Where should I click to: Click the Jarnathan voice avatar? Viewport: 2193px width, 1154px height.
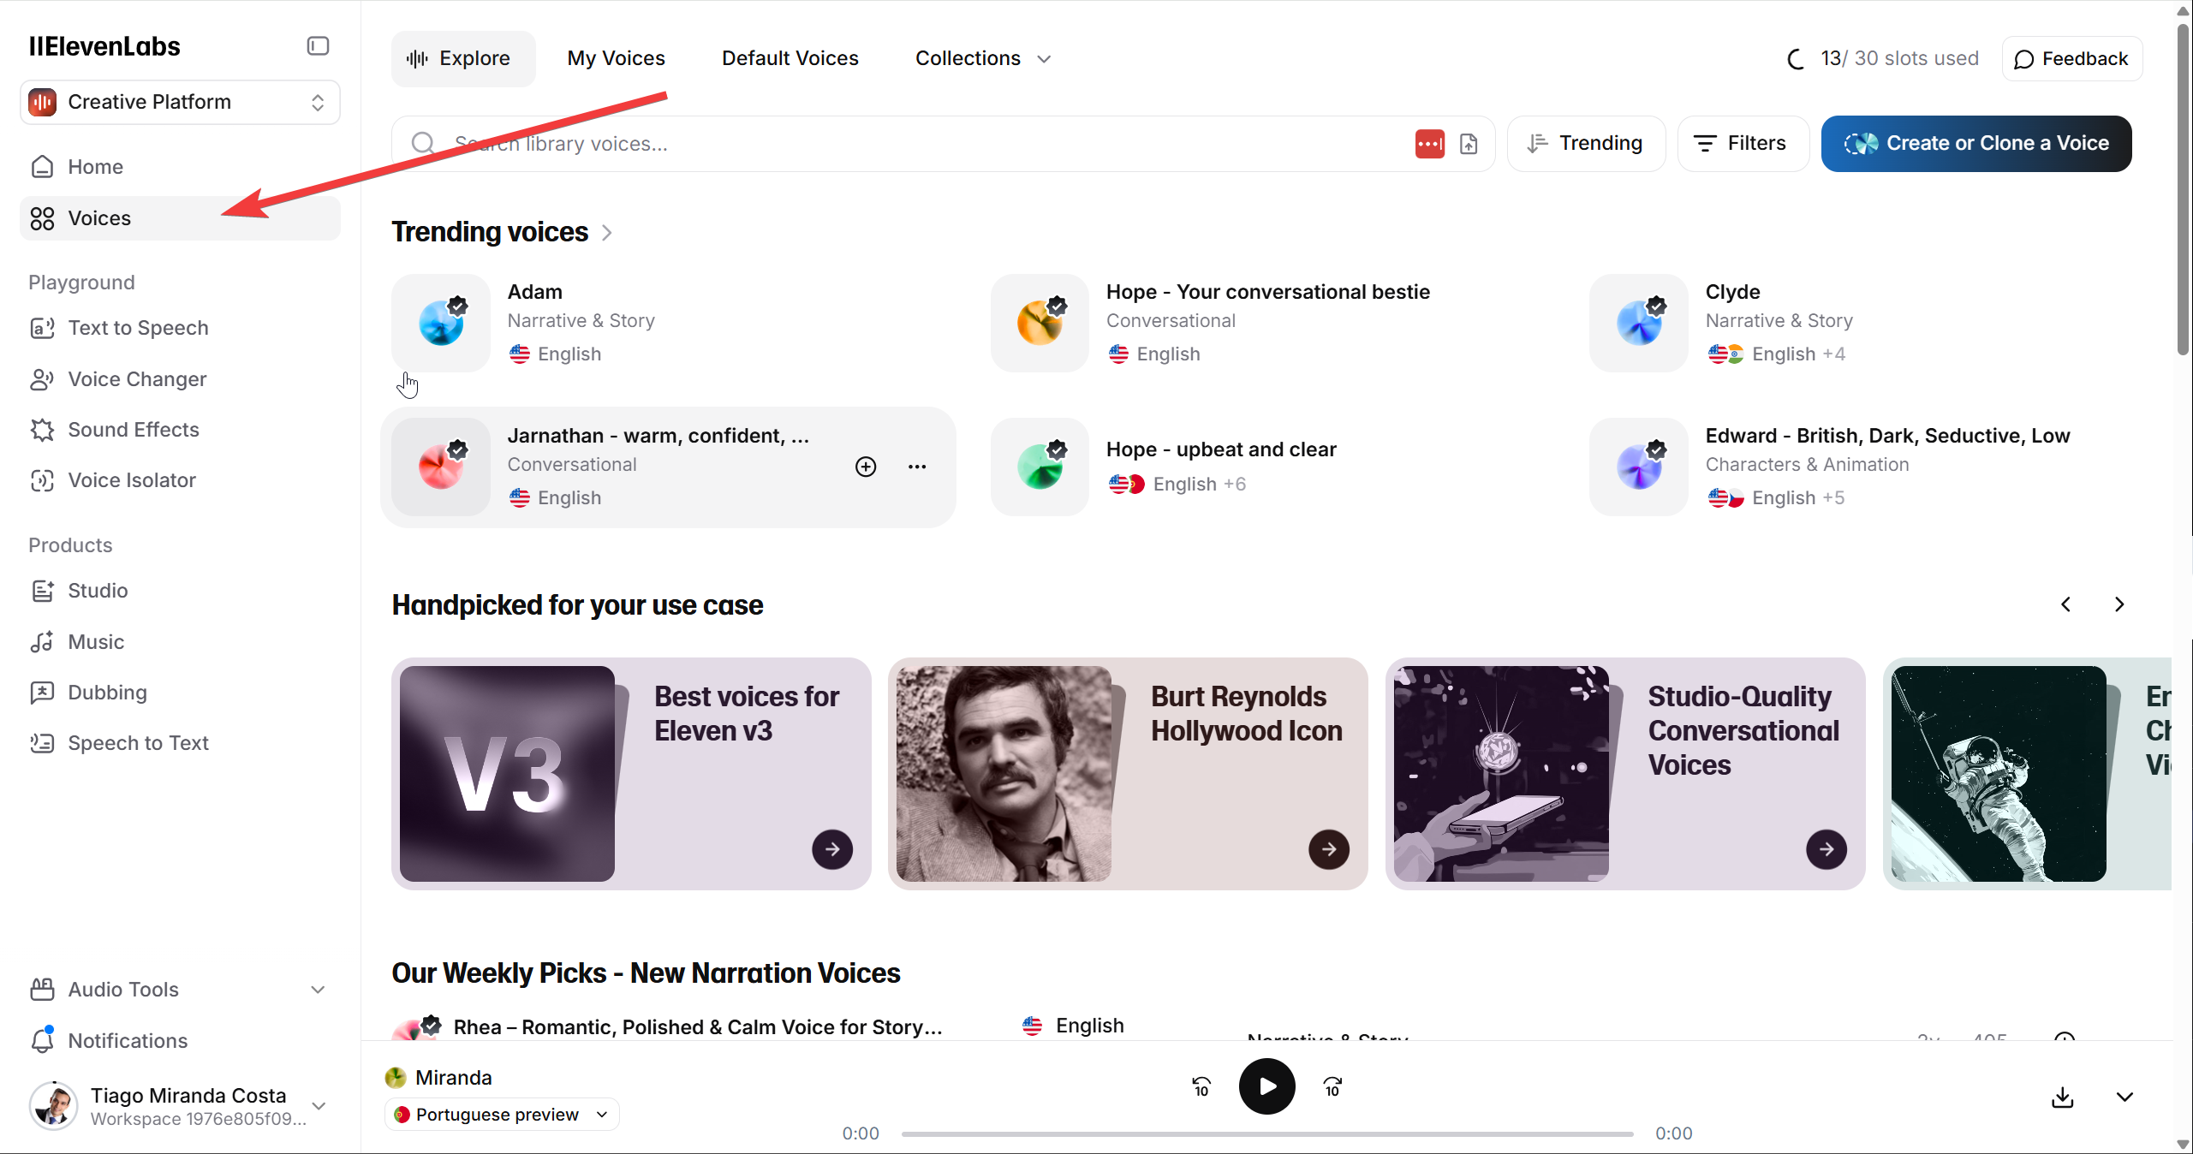coord(441,467)
